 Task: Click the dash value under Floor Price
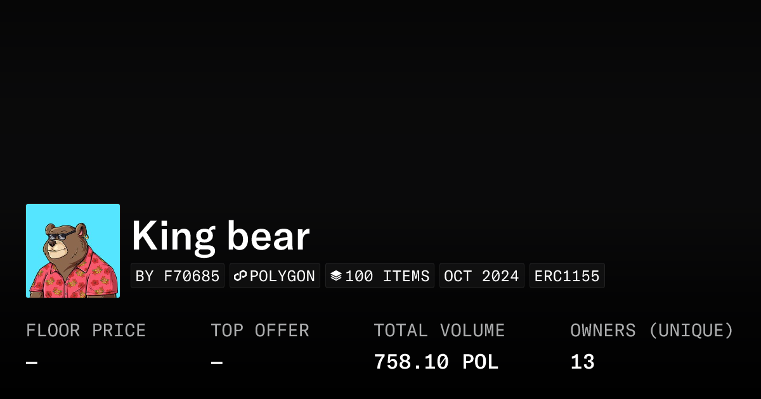32,363
